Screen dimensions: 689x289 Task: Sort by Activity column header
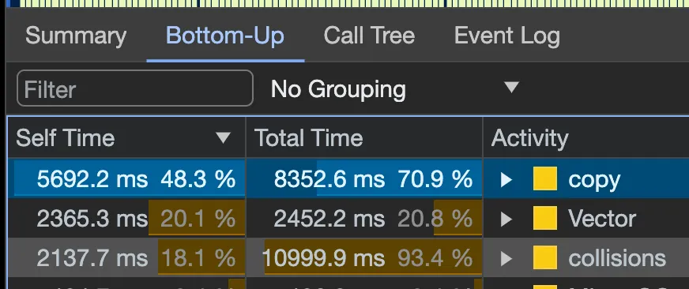click(x=585, y=138)
